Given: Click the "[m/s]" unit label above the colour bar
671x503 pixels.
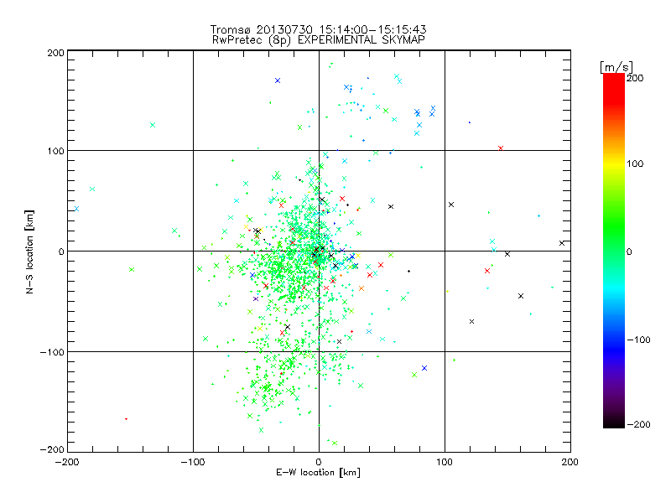Looking at the screenshot, I should point(616,67).
